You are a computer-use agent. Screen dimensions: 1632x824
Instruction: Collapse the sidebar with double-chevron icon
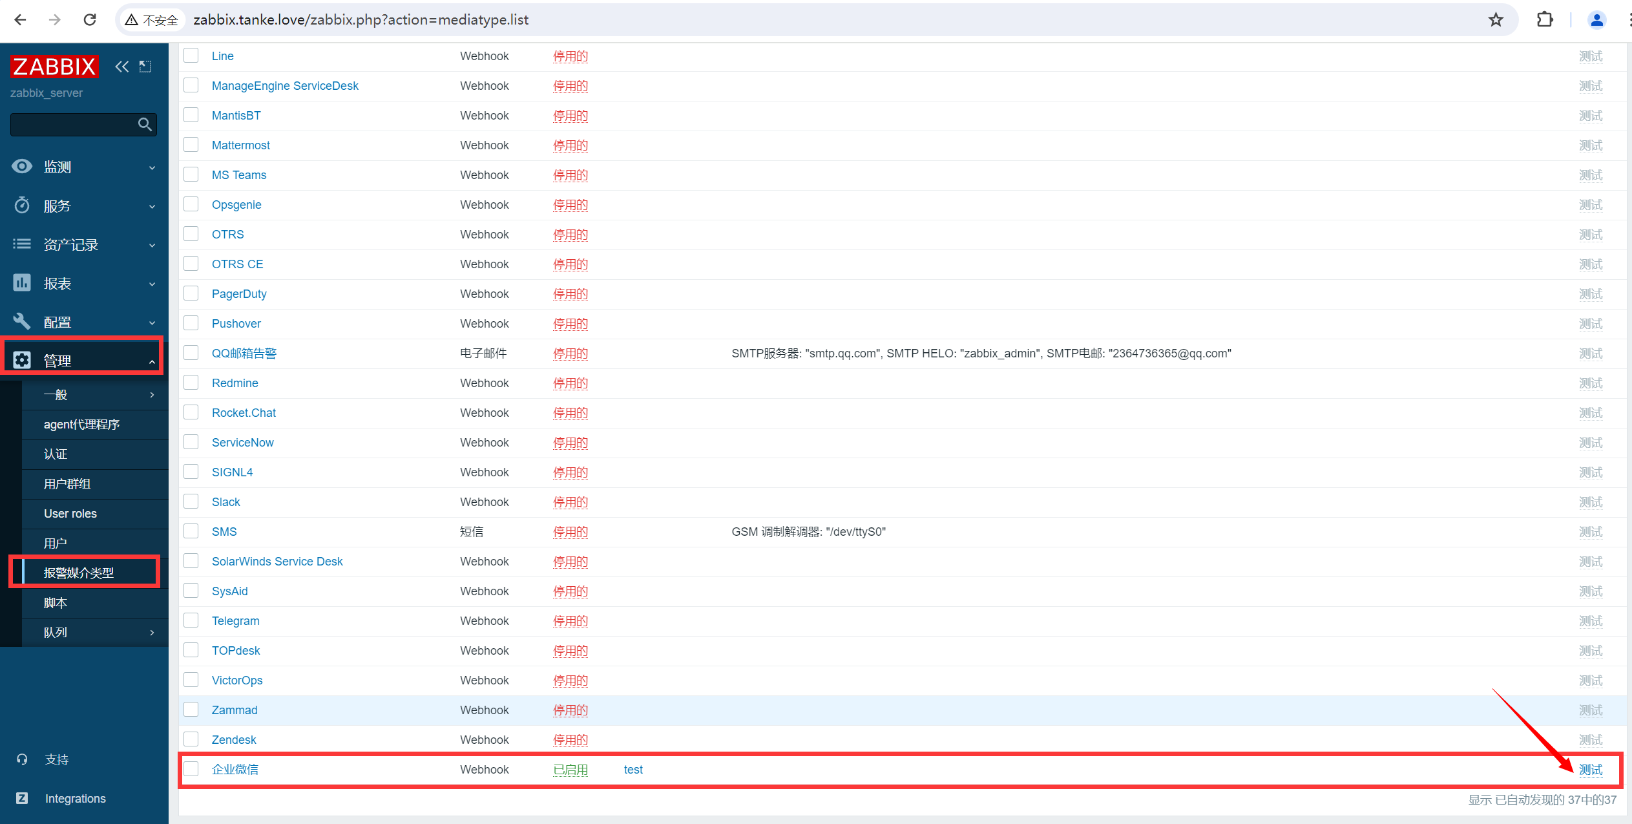click(x=121, y=67)
